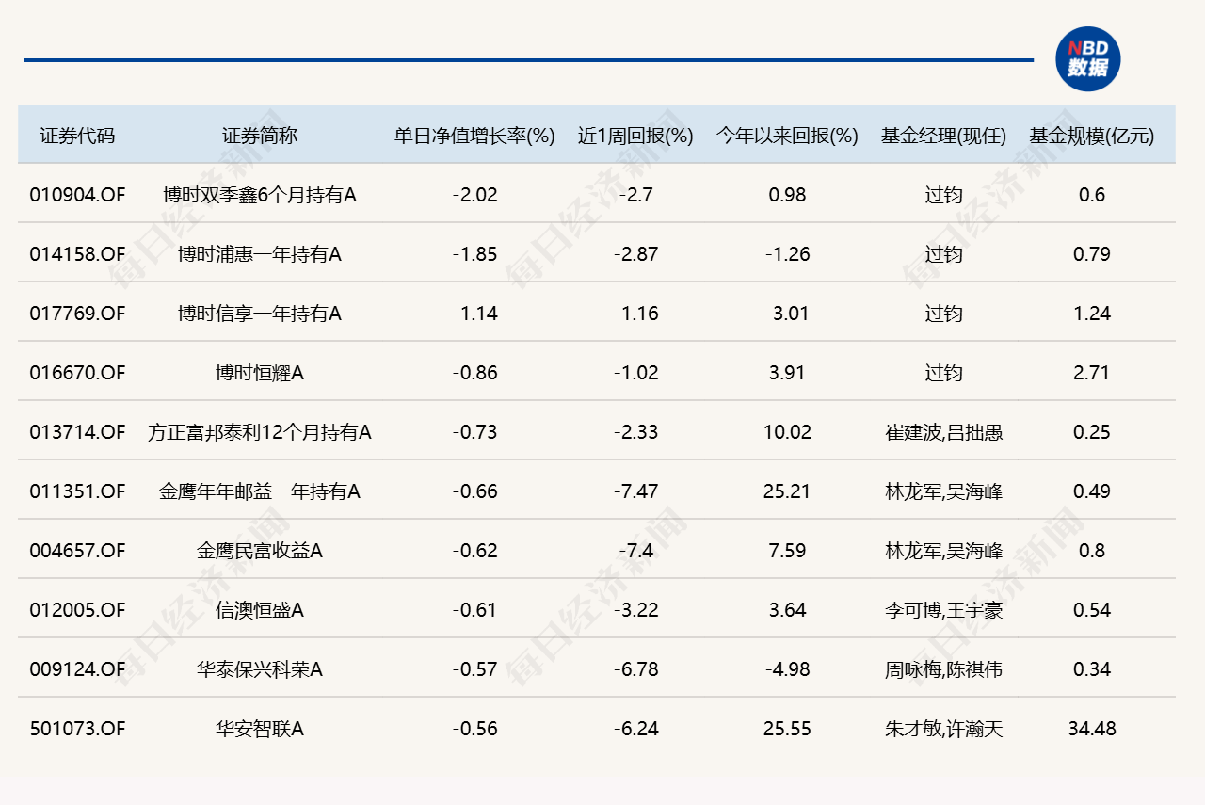Open 方正富邦泰利12个月持有A entry
The height and width of the screenshot is (805, 1205).
(260, 432)
